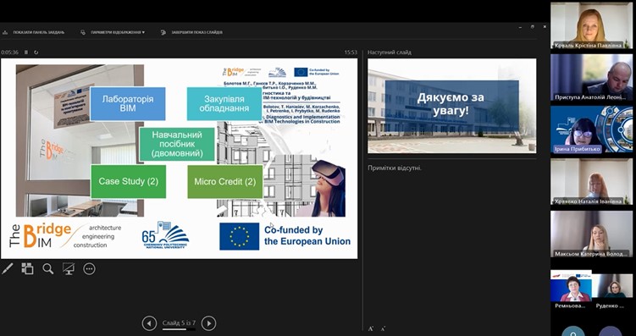Viewport: 636px width, 336px height.
Task: Black out slideshow with the screen icon
Action: [69, 268]
